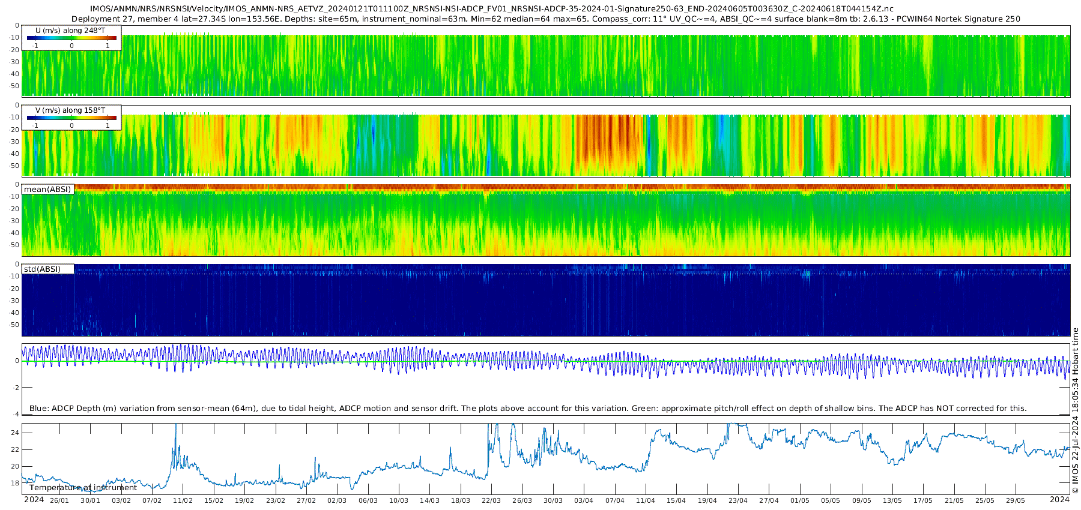
Task: Click the 02/03 date tick label
Action: 337,500
